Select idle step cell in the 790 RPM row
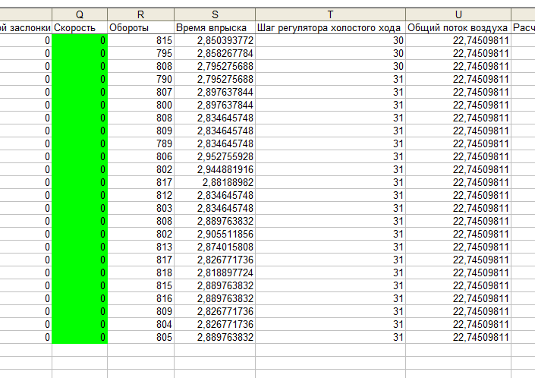The height and width of the screenshot is (378, 535). pos(330,79)
